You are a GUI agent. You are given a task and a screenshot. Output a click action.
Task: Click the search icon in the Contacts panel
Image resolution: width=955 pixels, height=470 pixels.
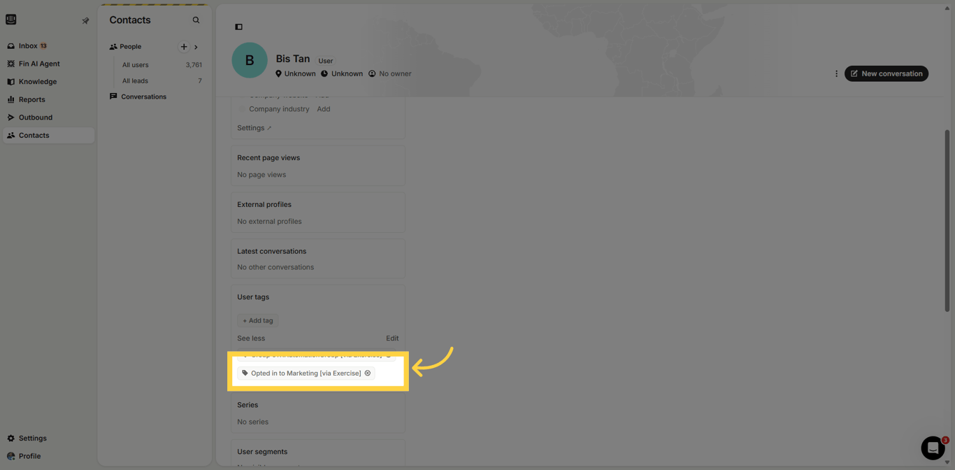point(196,20)
